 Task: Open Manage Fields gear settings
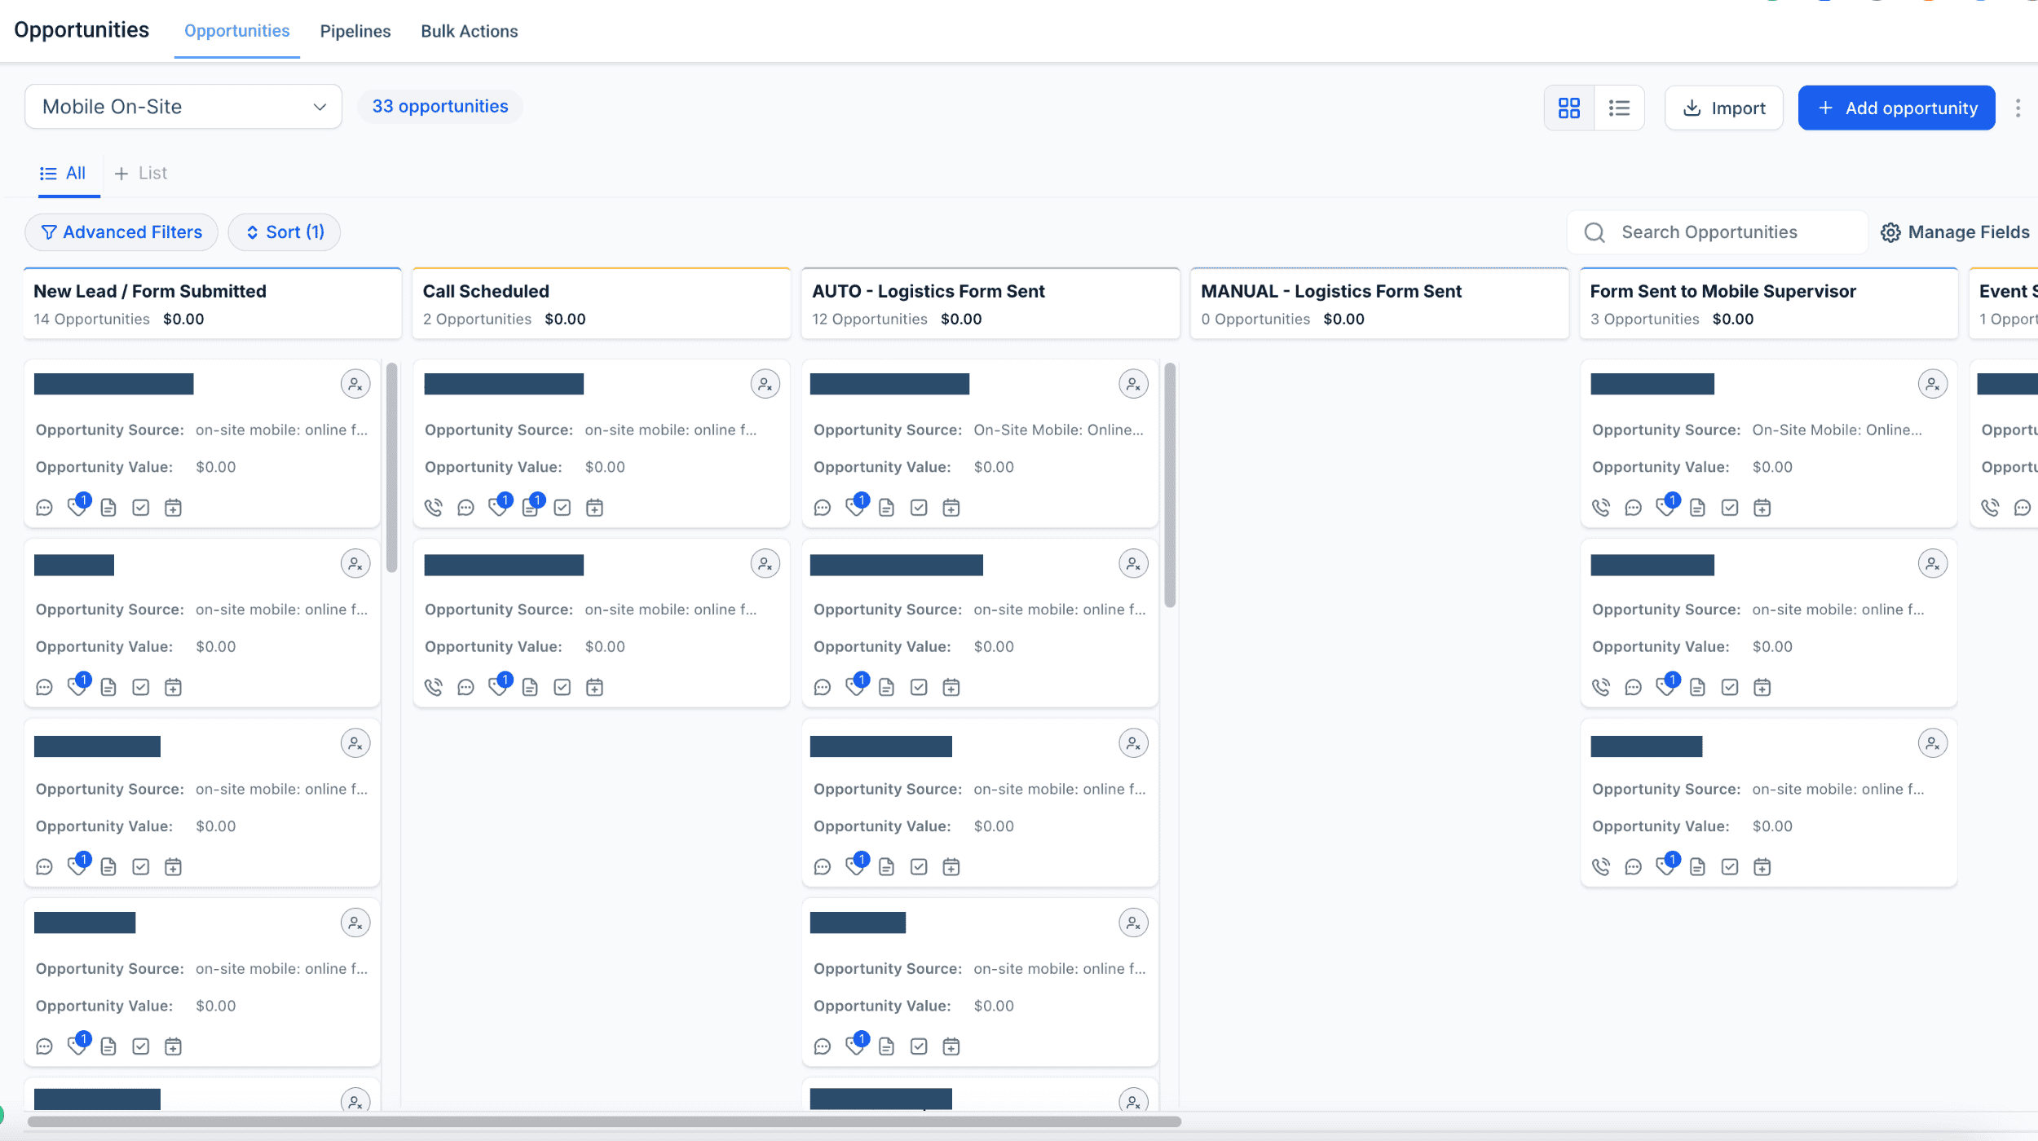point(1955,232)
